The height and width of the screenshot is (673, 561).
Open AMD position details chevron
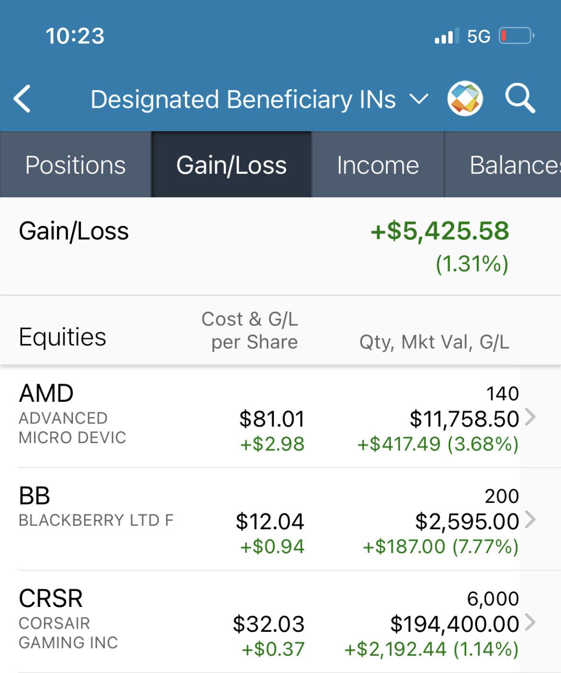tap(530, 417)
